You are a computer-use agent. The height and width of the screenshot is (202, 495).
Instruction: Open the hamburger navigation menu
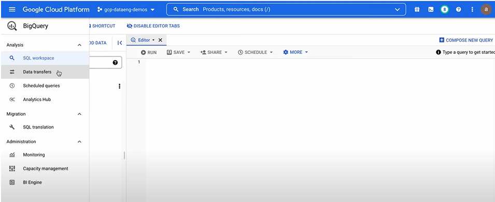12,9
